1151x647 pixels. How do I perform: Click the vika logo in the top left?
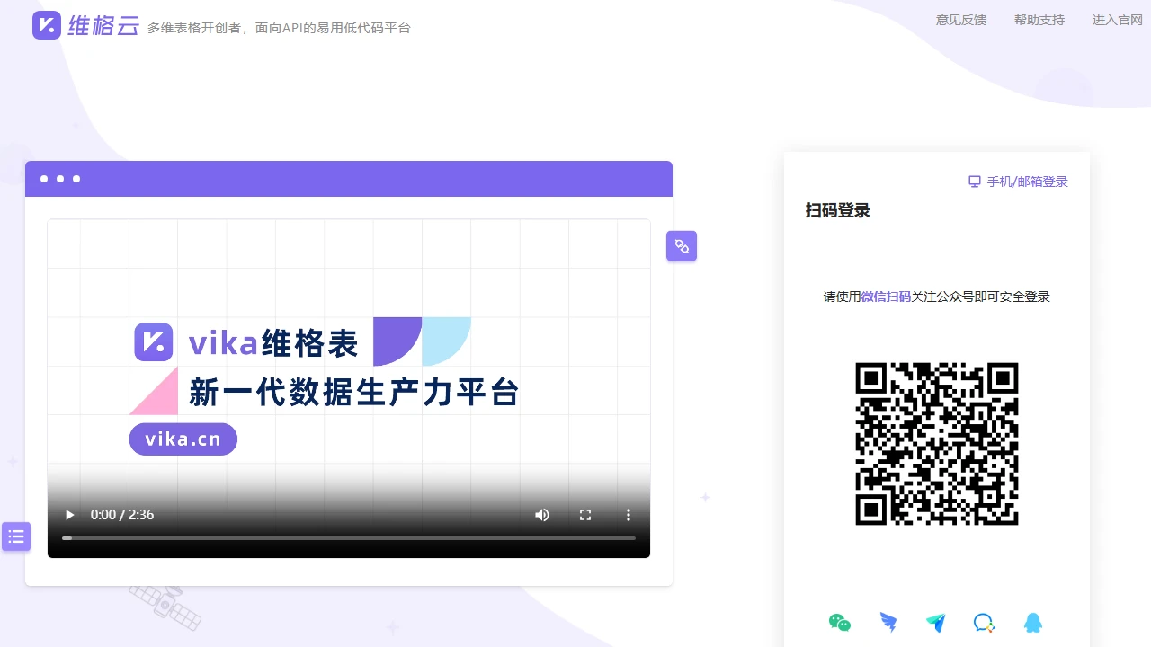pos(47,25)
